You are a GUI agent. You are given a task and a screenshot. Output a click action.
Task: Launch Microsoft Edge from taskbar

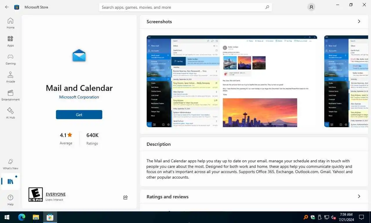coord(22,217)
